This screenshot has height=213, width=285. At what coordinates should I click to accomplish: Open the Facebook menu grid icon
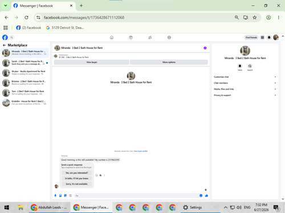pos(262,37)
